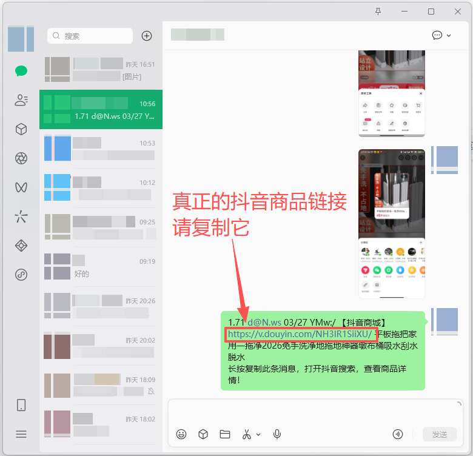Click the plus icon next to search
This screenshot has height=456, width=473.
tap(147, 36)
